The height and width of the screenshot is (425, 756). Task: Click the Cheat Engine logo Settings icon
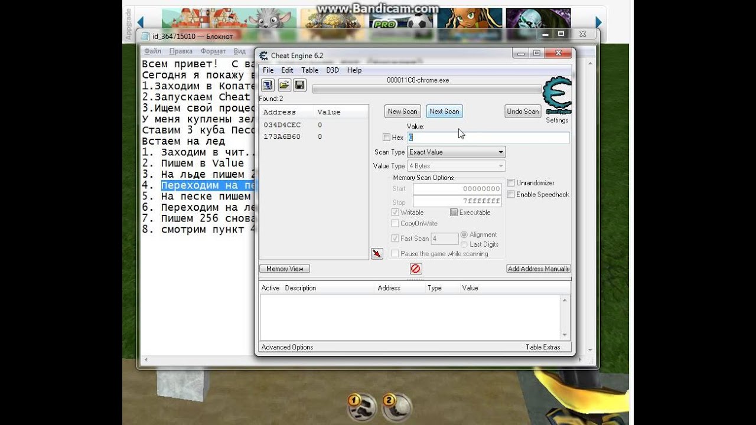556,96
